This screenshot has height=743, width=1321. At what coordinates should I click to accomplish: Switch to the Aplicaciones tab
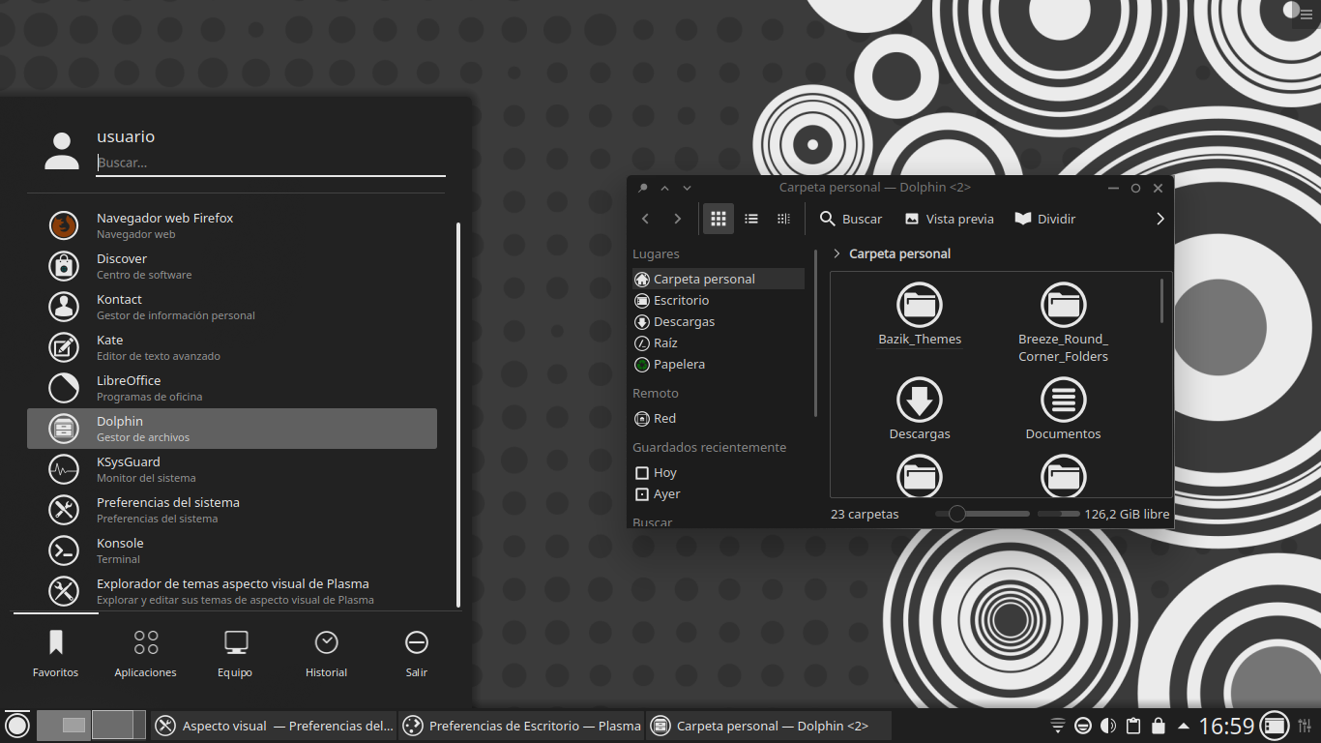pyautogui.click(x=146, y=654)
